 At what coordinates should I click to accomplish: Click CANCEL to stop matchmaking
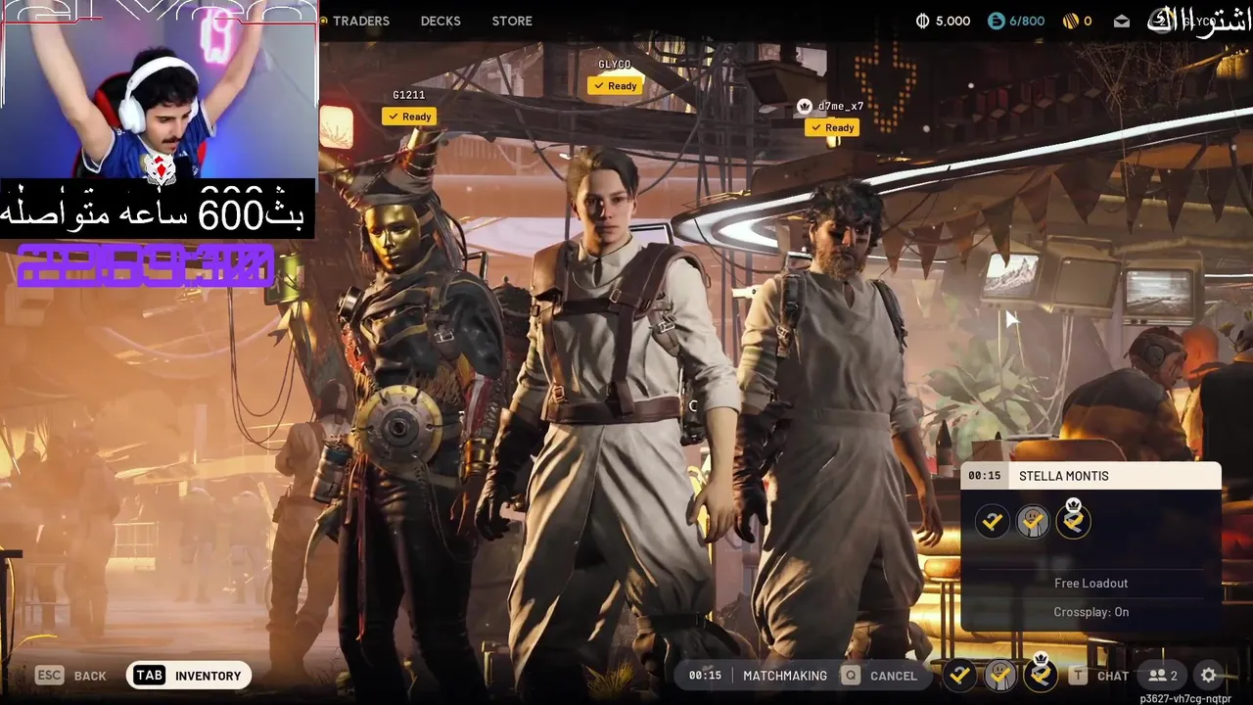(x=894, y=676)
